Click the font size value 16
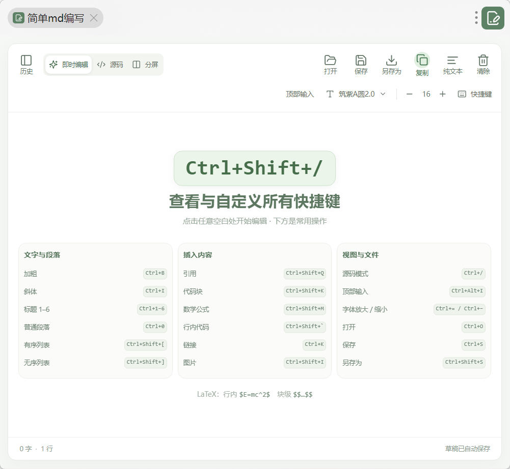510x469 pixels. click(426, 94)
